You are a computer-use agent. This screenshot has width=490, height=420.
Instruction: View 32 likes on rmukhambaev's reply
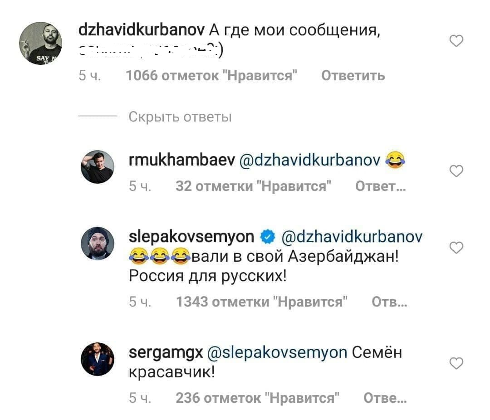click(x=254, y=186)
